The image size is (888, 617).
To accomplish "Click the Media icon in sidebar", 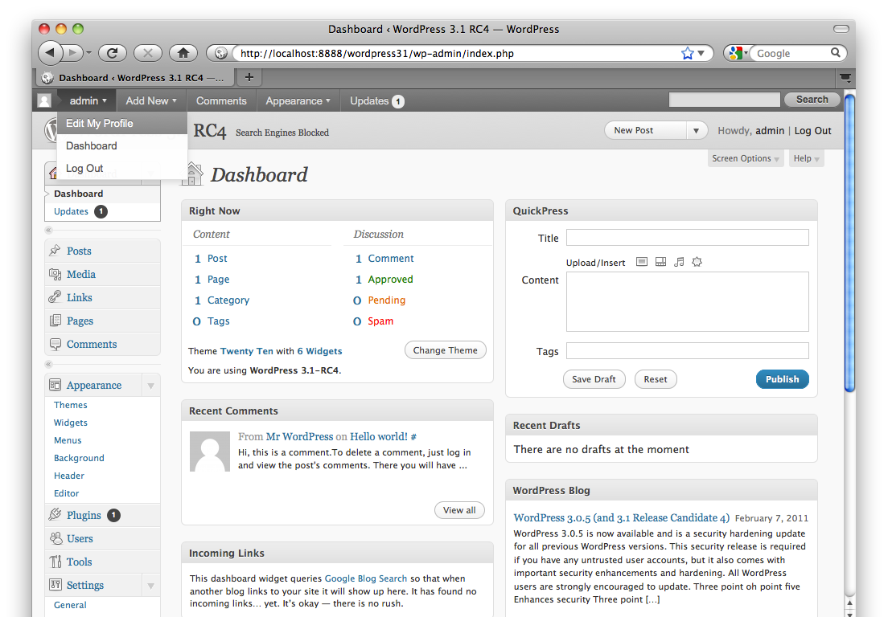I will (55, 274).
